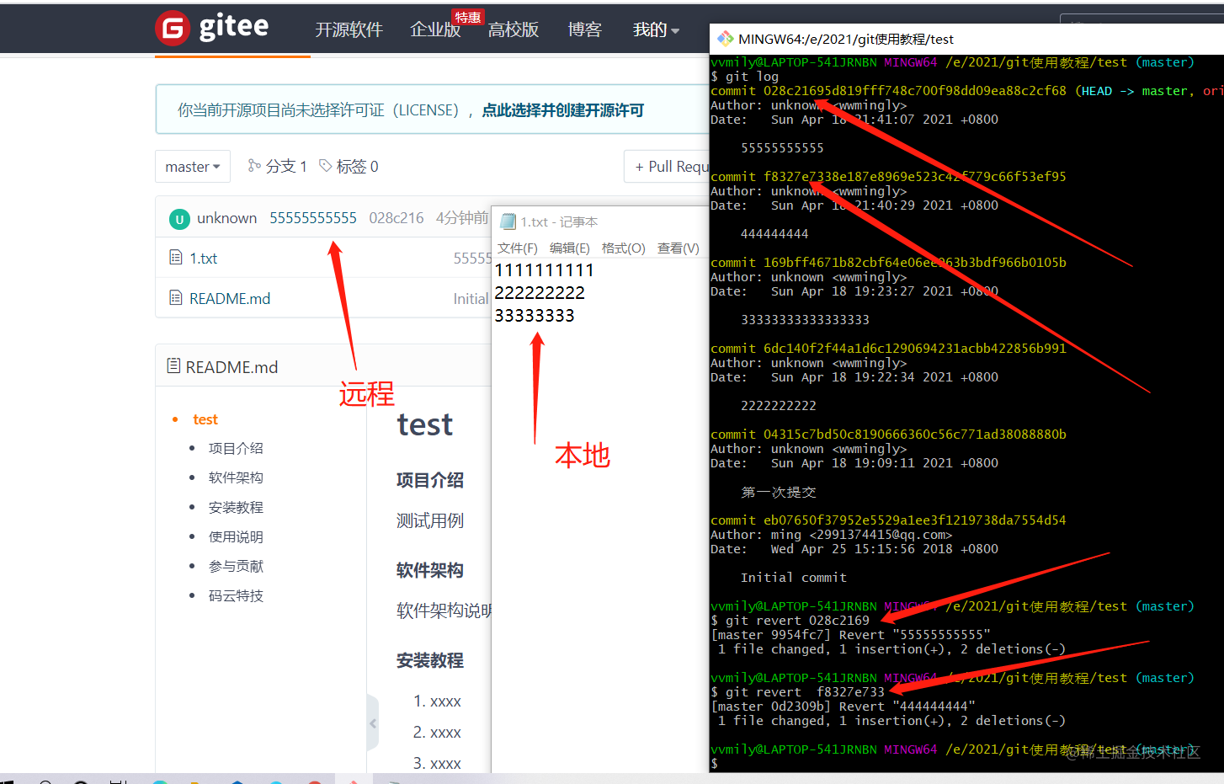Click commit eb07650f379 line in terminal
1224x784 pixels.
click(x=888, y=520)
